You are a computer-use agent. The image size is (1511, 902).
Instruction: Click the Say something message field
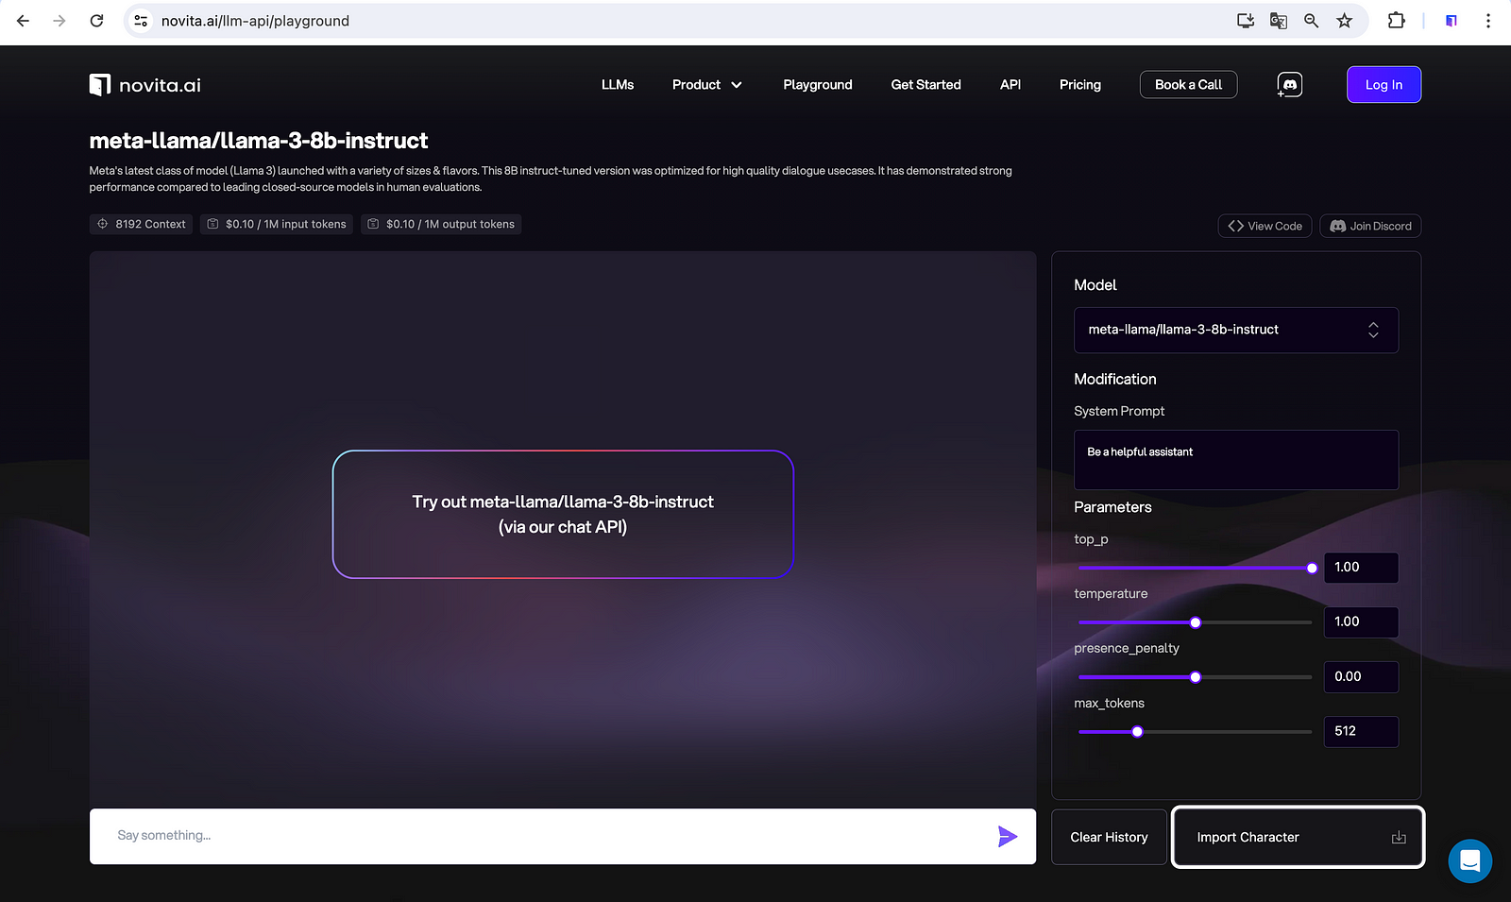[x=563, y=836]
